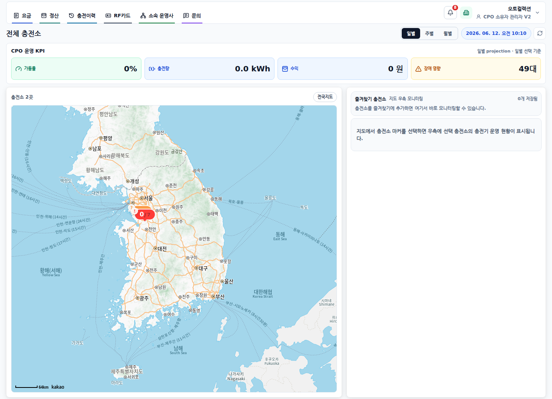Screen dimensions: 552x399
Task: Click the 즐겨찾기 충전소 heading
Action: point(370,99)
